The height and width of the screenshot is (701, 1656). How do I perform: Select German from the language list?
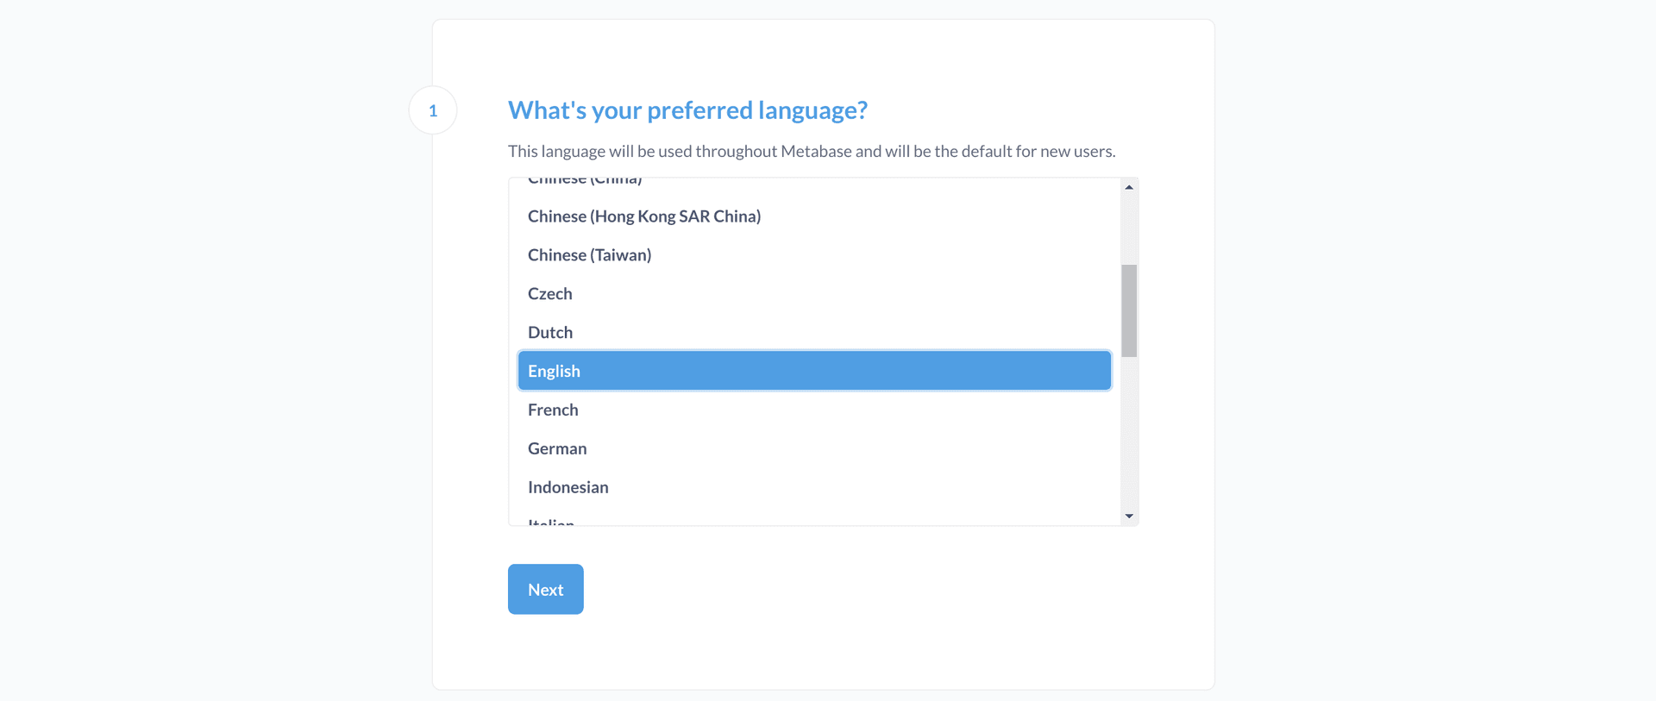(x=557, y=449)
